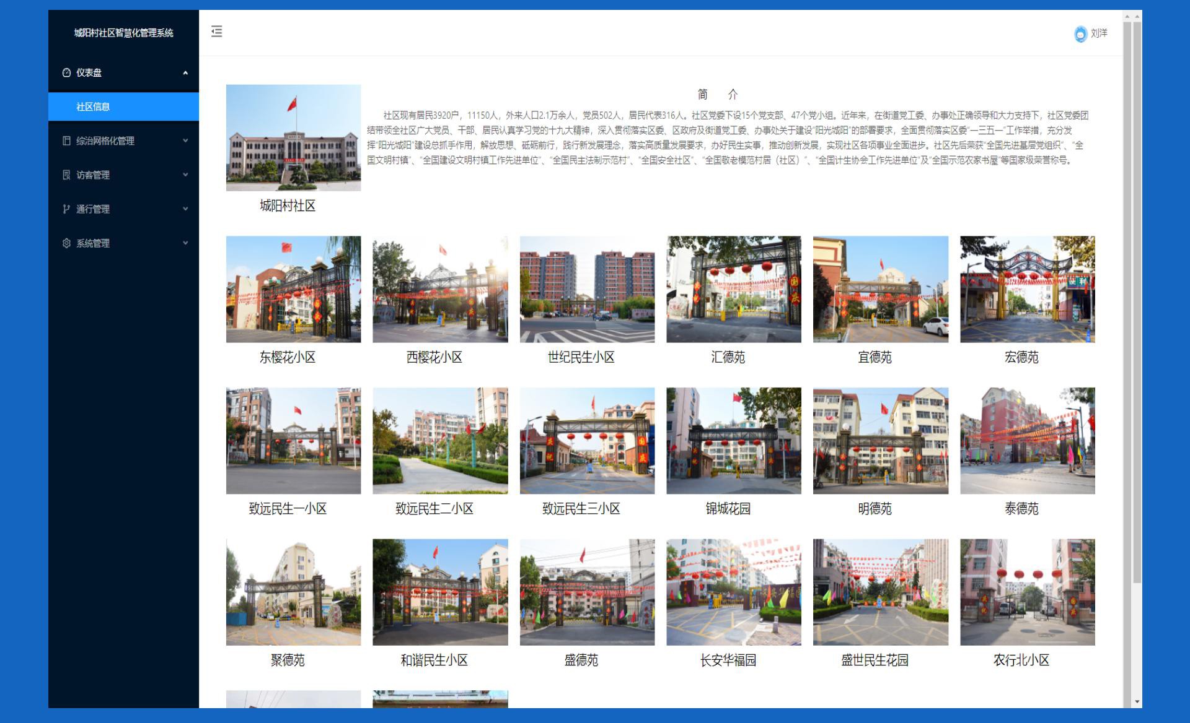Click the 东樱花小区 caption
The width and height of the screenshot is (1190, 723).
(288, 357)
